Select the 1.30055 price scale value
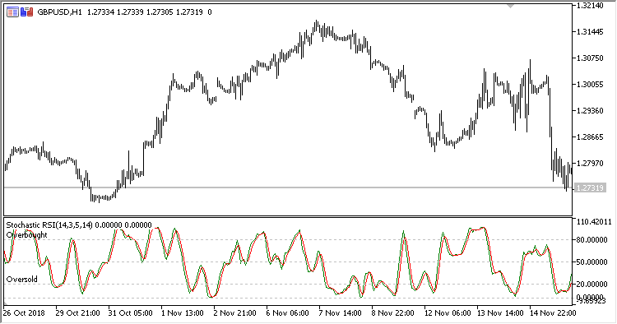The height and width of the screenshot is (324, 617). (x=590, y=85)
